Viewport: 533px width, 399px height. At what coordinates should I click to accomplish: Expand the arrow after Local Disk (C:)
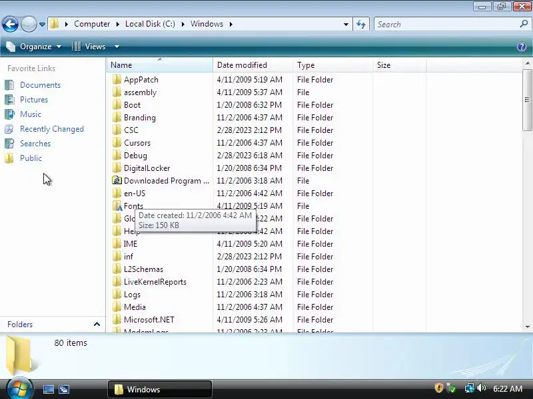(x=183, y=24)
